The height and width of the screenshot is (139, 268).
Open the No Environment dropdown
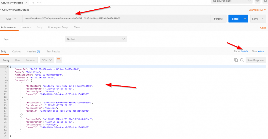pyautogui.click(x=232, y=1)
